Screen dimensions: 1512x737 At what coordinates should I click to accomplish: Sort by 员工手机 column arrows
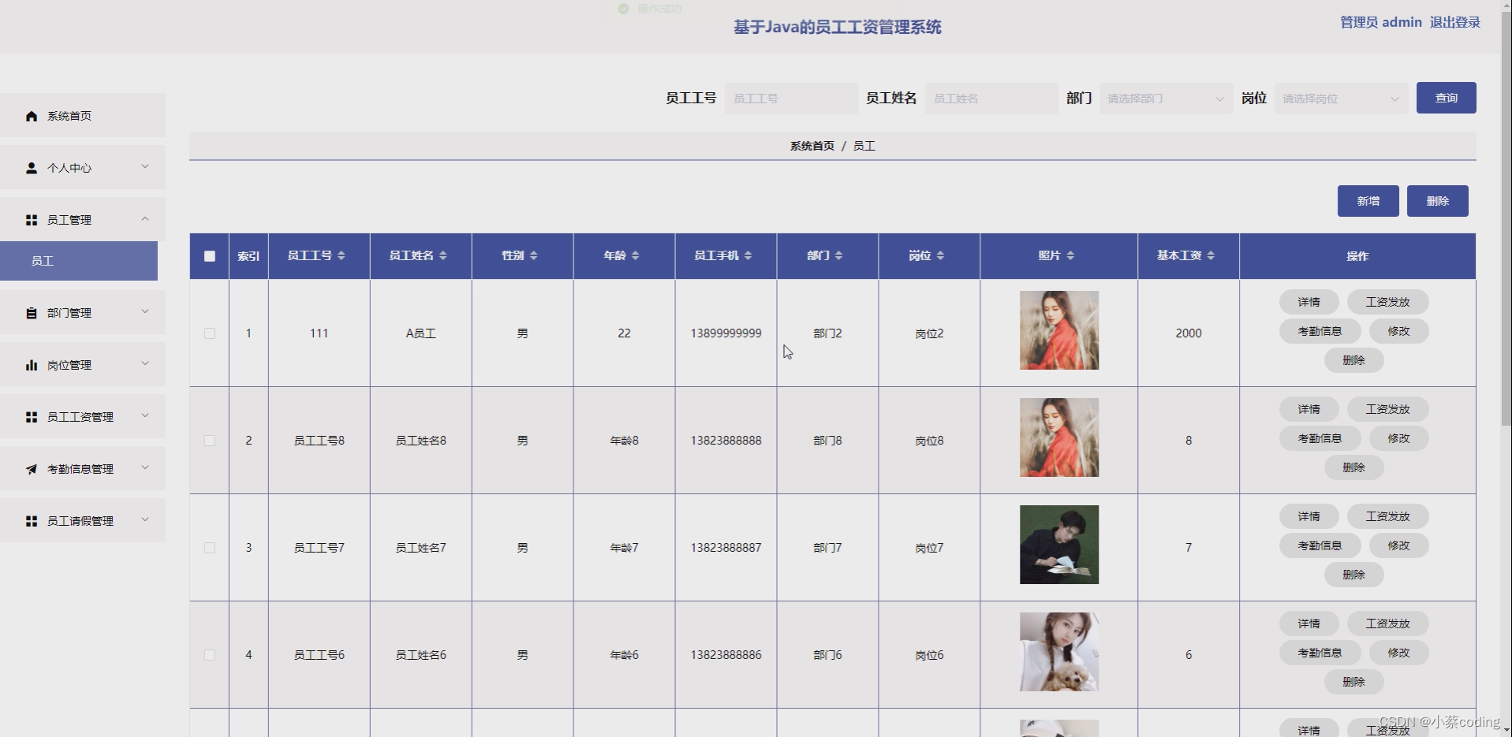(x=749, y=255)
